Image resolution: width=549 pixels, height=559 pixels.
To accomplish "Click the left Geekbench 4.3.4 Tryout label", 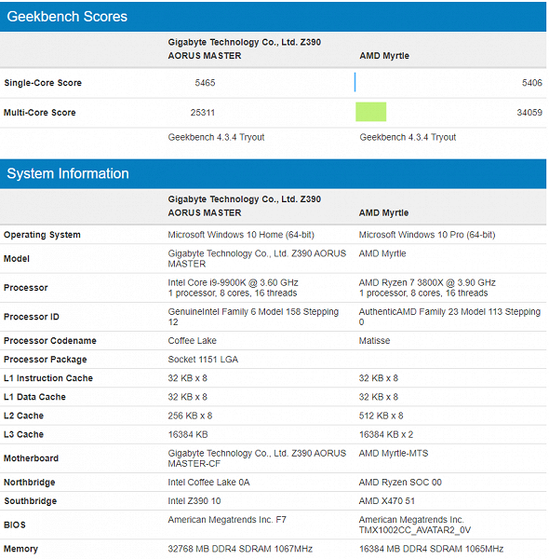I will click(216, 137).
